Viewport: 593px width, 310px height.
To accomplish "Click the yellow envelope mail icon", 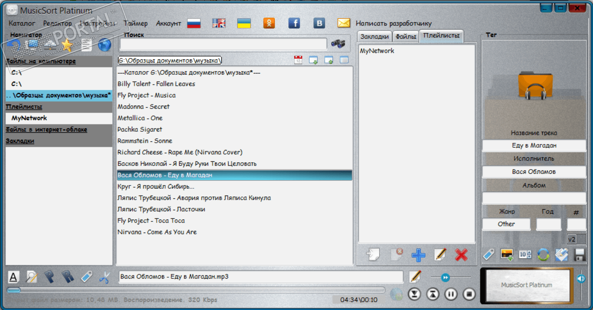I will (344, 23).
